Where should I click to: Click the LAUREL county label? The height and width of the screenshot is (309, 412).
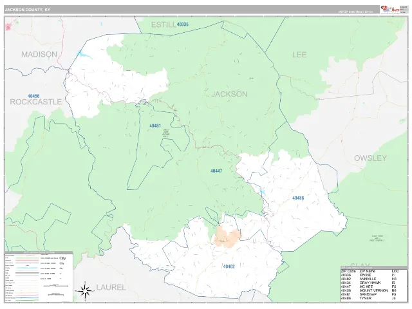pos(111,287)
